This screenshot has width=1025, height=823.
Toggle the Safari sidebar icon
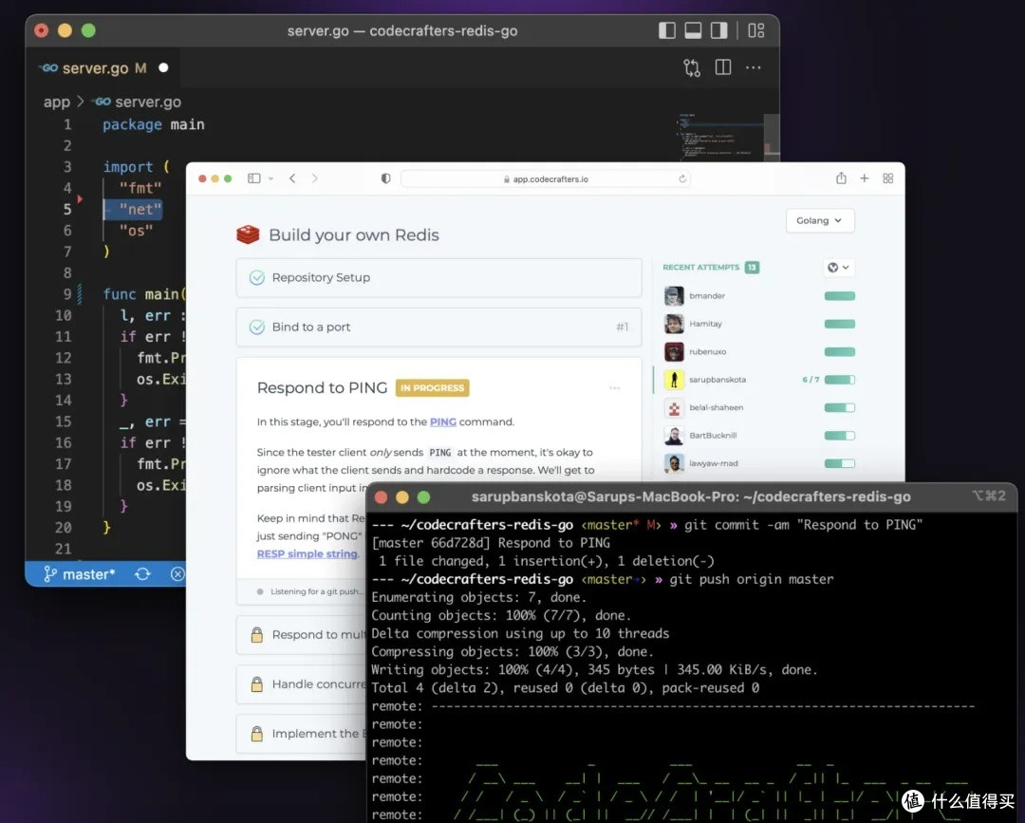254,178
